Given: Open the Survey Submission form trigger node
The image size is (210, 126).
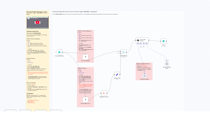Looking at the screenshot, I should point(59,52).
